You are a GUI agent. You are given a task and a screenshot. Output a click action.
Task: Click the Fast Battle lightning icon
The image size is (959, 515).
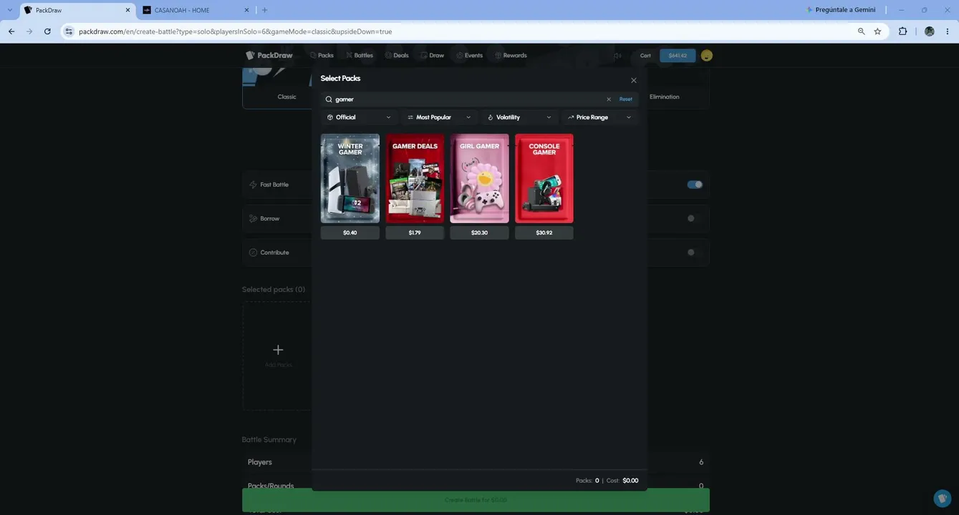pyautogui.click(x=253, y=185)
